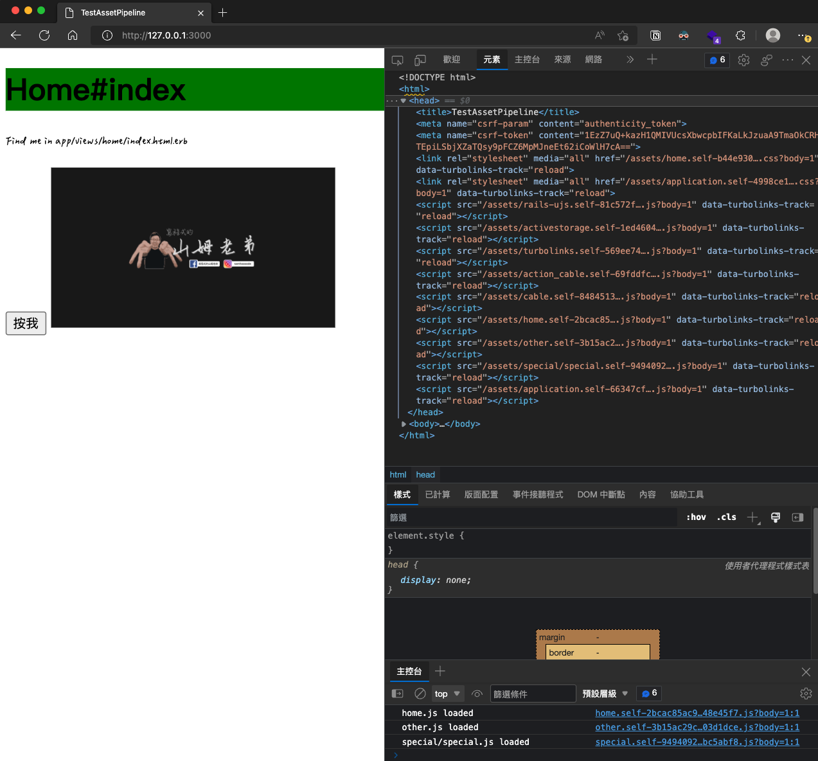Open the DOM 中斷點 tab
The image size is (818, 761).
[601, 494]
